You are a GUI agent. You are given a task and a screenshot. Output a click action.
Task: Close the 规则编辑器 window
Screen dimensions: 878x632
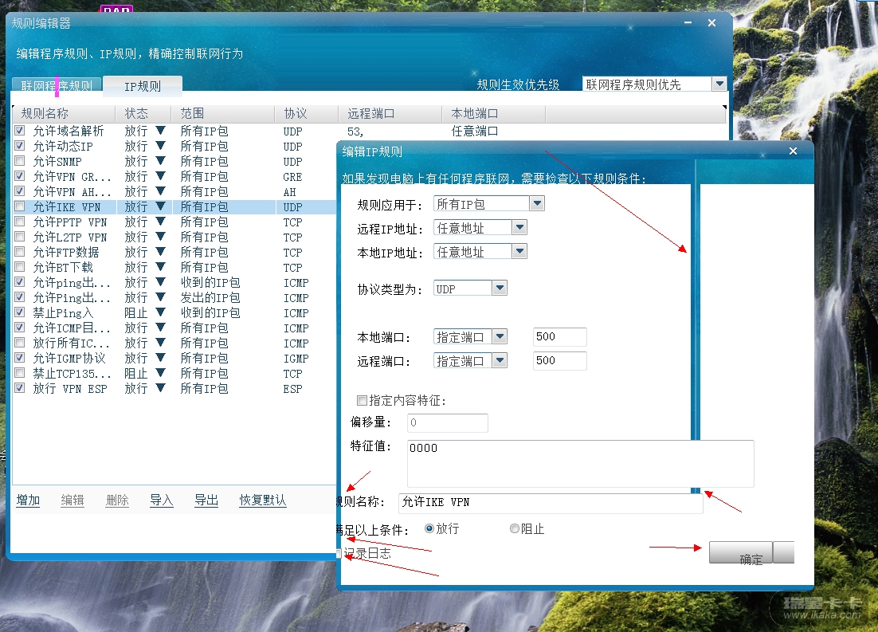[x=711, y=23]
